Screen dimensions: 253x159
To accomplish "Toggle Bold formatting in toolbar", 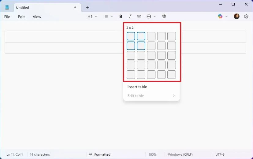I will pyautogui.click(x=121, y=17).
